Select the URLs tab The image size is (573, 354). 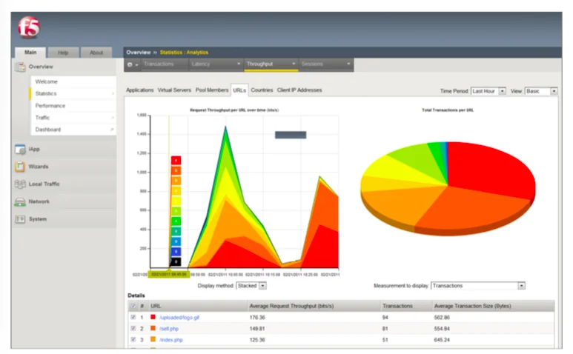(x=239, y=90)
